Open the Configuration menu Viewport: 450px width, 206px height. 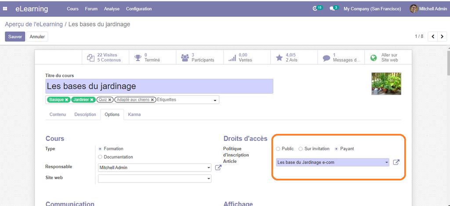coord(138,9)
